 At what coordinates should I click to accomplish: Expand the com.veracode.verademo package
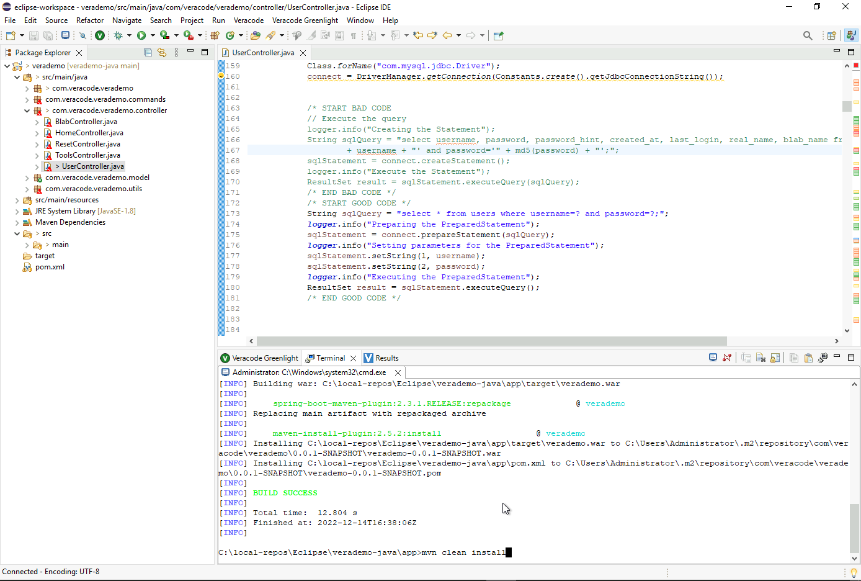pyautogui.click(x=27, y=88)
